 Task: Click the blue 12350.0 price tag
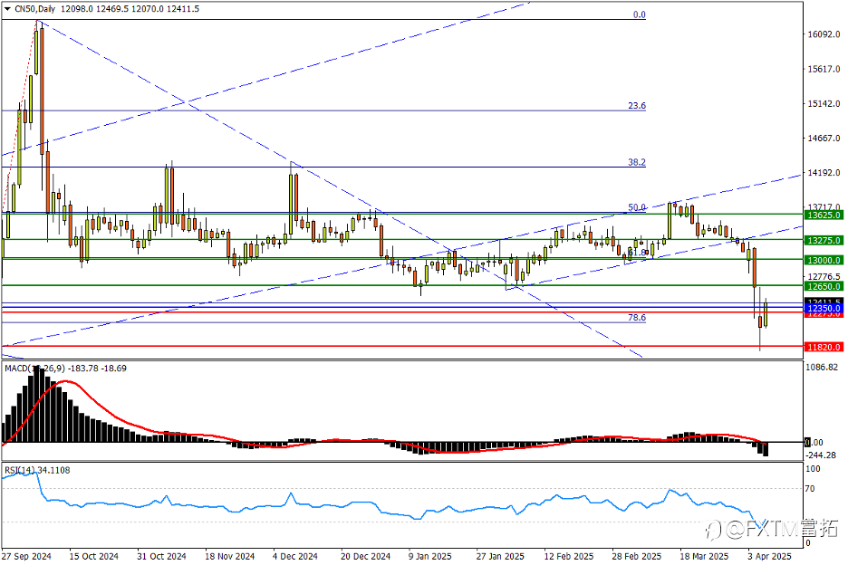824,309
